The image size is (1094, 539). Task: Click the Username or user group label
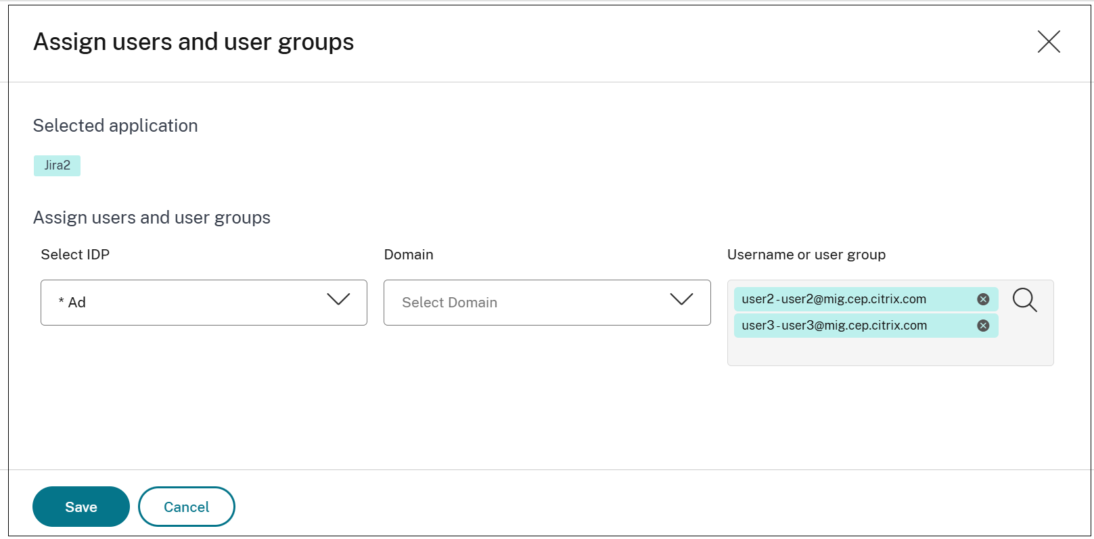pos(806,255)
